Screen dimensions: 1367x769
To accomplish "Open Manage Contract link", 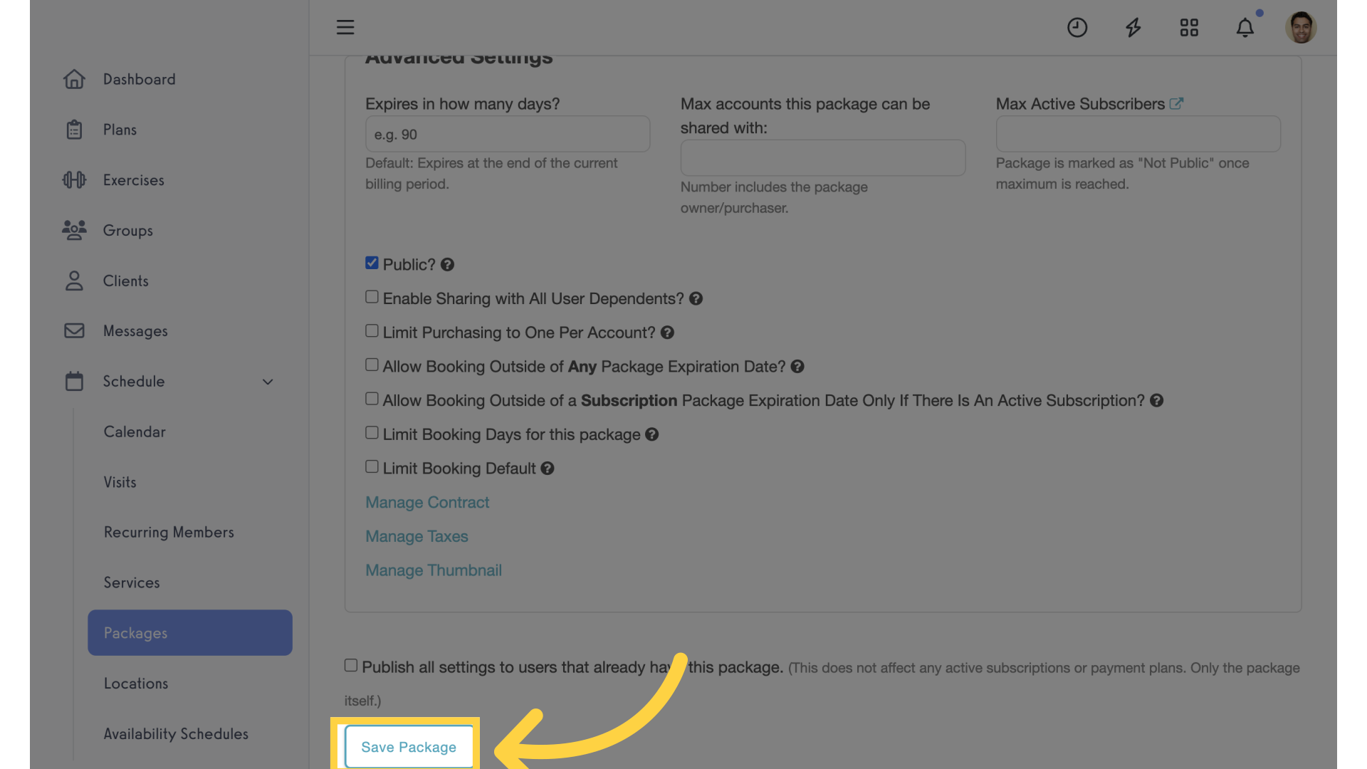I will click(426, 502).
